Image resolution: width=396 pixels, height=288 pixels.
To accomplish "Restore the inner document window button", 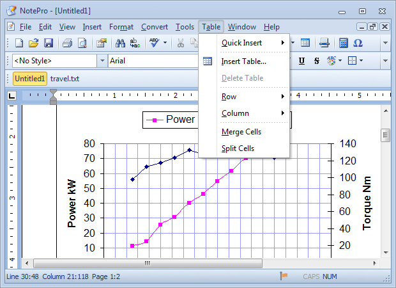I will 373,27.
